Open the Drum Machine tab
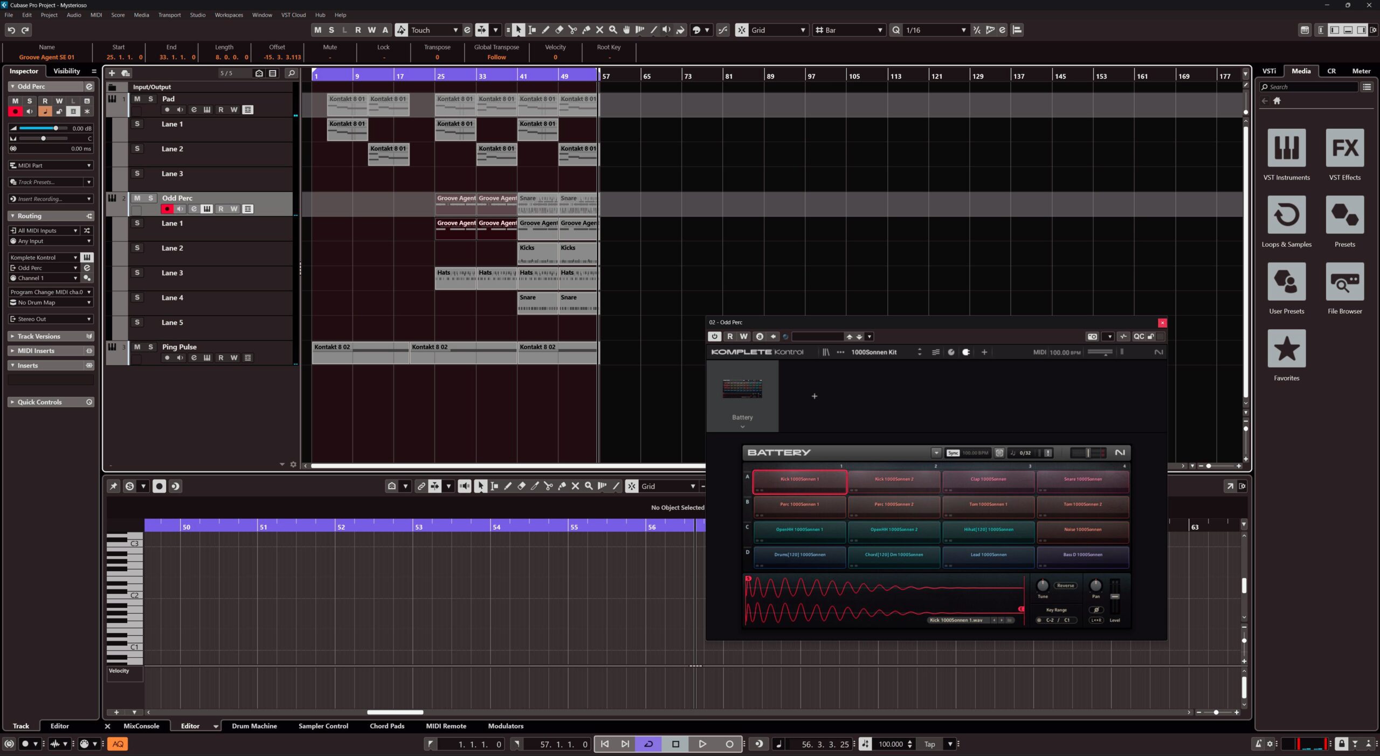Screen dimensions: 1380x756 pyautogui.click(x=254, y=726)
